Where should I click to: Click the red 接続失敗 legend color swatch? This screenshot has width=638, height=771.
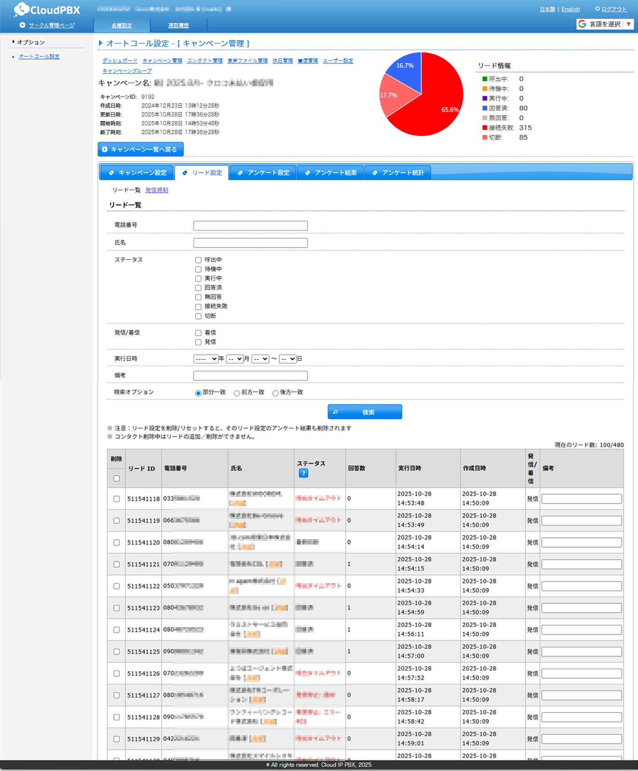(485, 128)
